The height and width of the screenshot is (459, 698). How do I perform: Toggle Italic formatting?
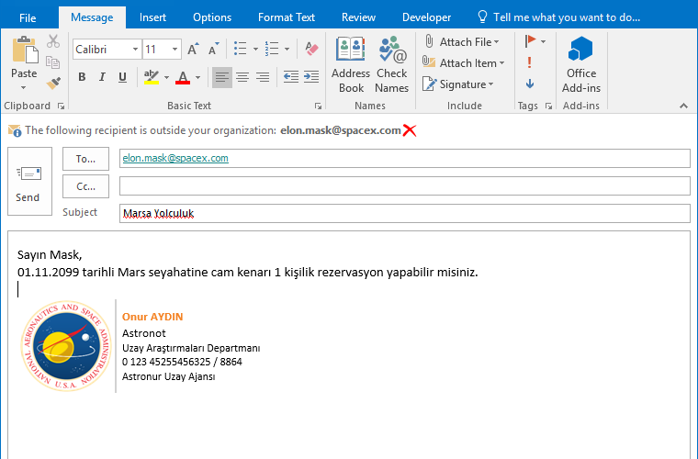point(102,77)
